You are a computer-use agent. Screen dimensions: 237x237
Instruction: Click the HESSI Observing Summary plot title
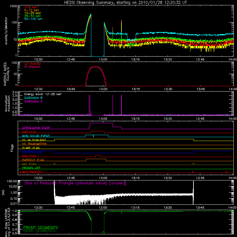pos(126,2)
